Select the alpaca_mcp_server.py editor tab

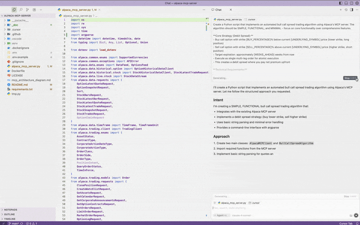79,10
